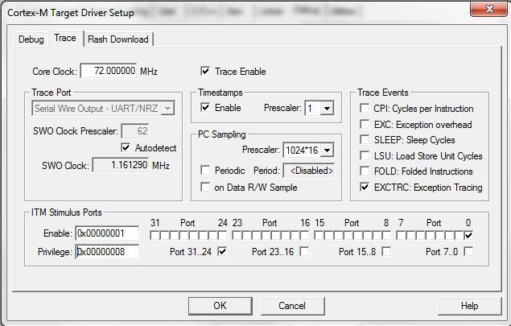Viewport: 511px width, 326px height.
Task: Enable SLEEP: Sleep Cycles event
Action: pos(365,139)
